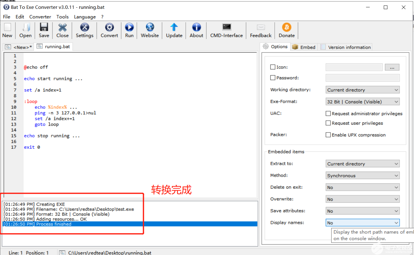This screenshot has width=414, height=255.
Task: Check Request administrator privileges
Action: (328, 114)
